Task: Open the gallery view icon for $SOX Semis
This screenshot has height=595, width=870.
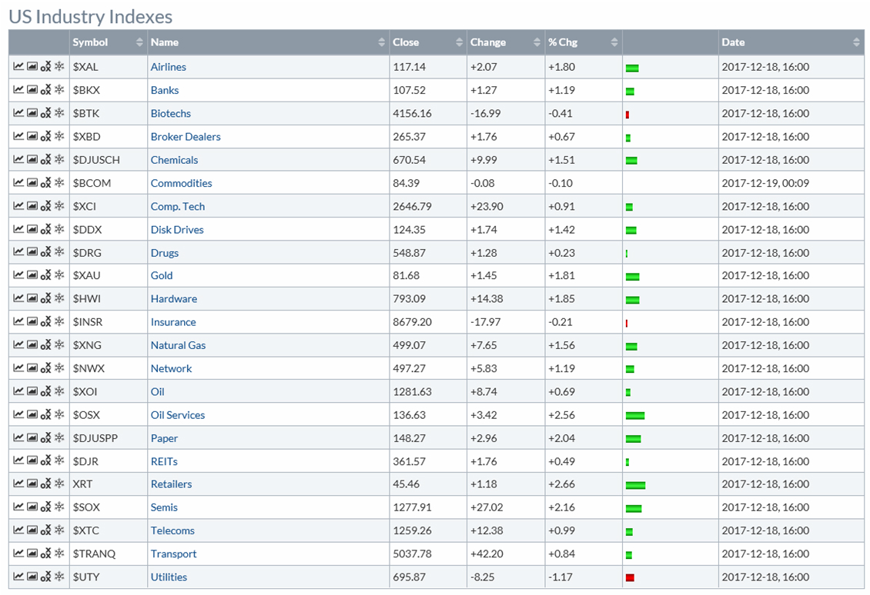Action: tap(32, 507)
